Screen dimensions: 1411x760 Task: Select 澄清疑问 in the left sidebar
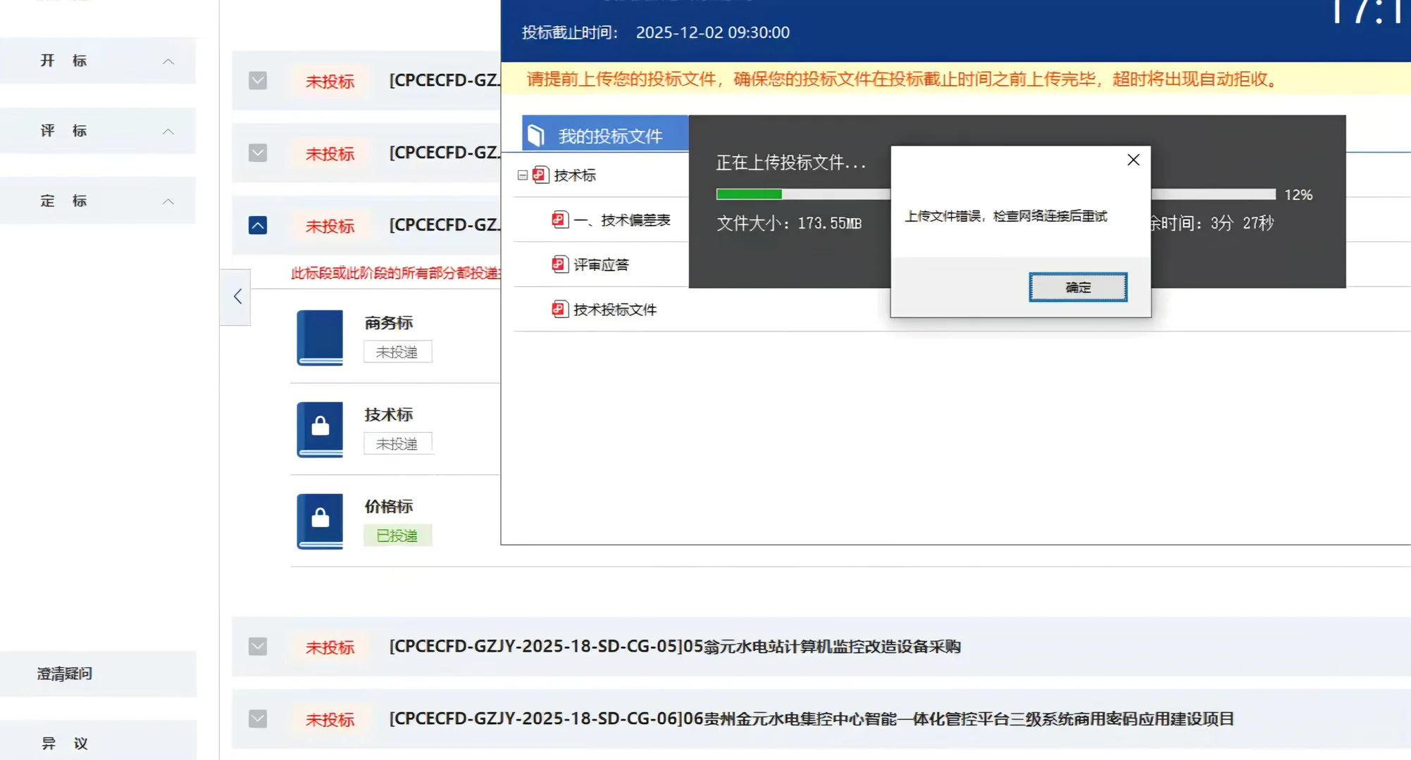64,673
